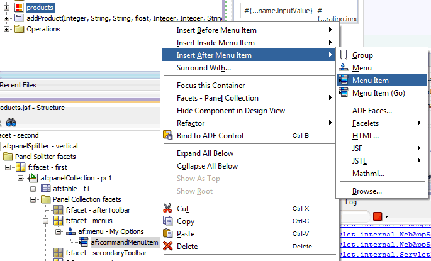Click the red stop button in Log
The width and height of the screenshot is (431, 261).
click(x=378, y=216)
